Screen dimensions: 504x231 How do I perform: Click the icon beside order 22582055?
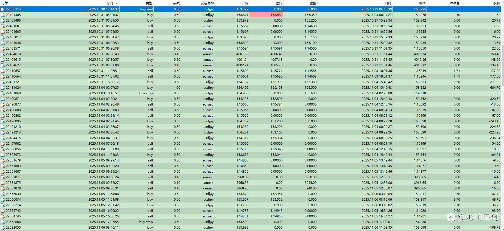[x=3, y=228]
